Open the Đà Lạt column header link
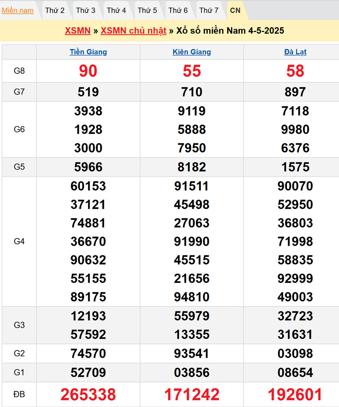The image size is (339, 407). click(x=295, y=52)
